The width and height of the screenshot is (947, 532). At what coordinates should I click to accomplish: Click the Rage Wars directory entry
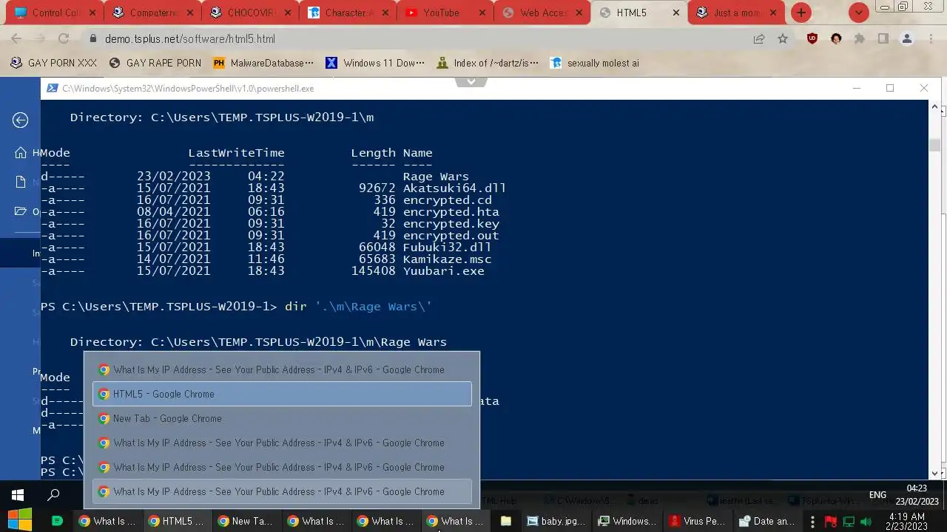(436, 177)
